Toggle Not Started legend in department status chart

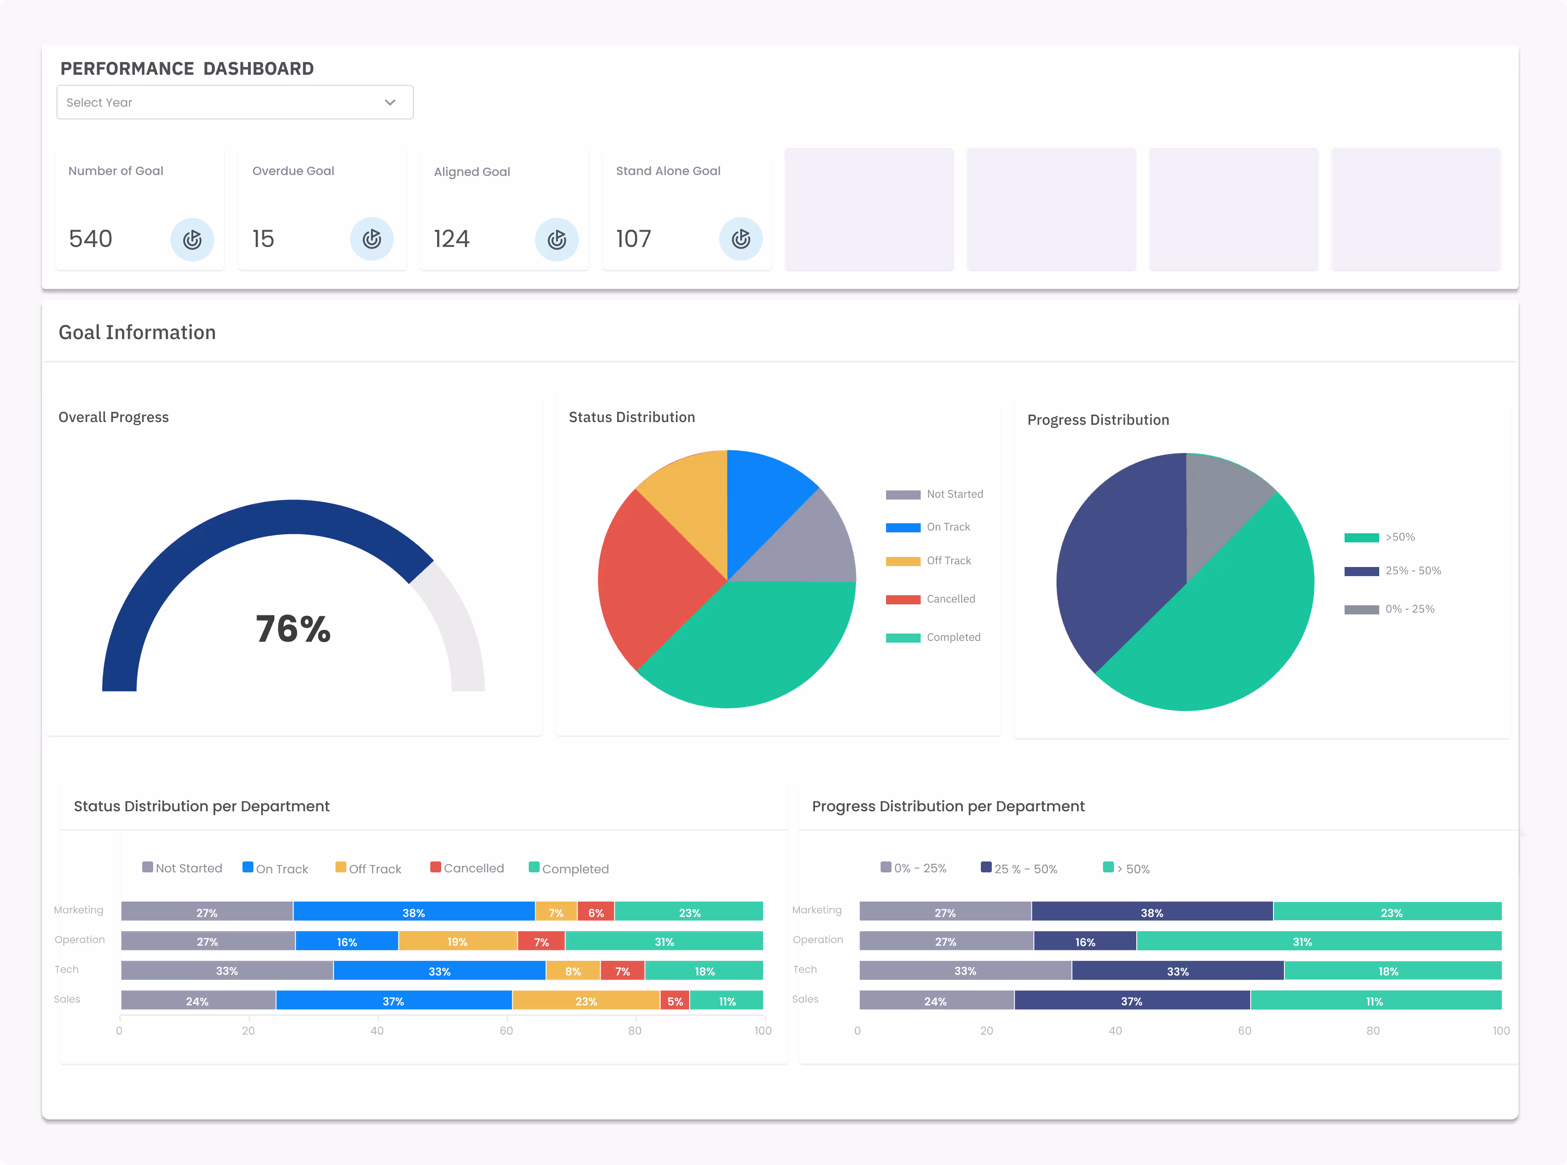coord(182,868)
